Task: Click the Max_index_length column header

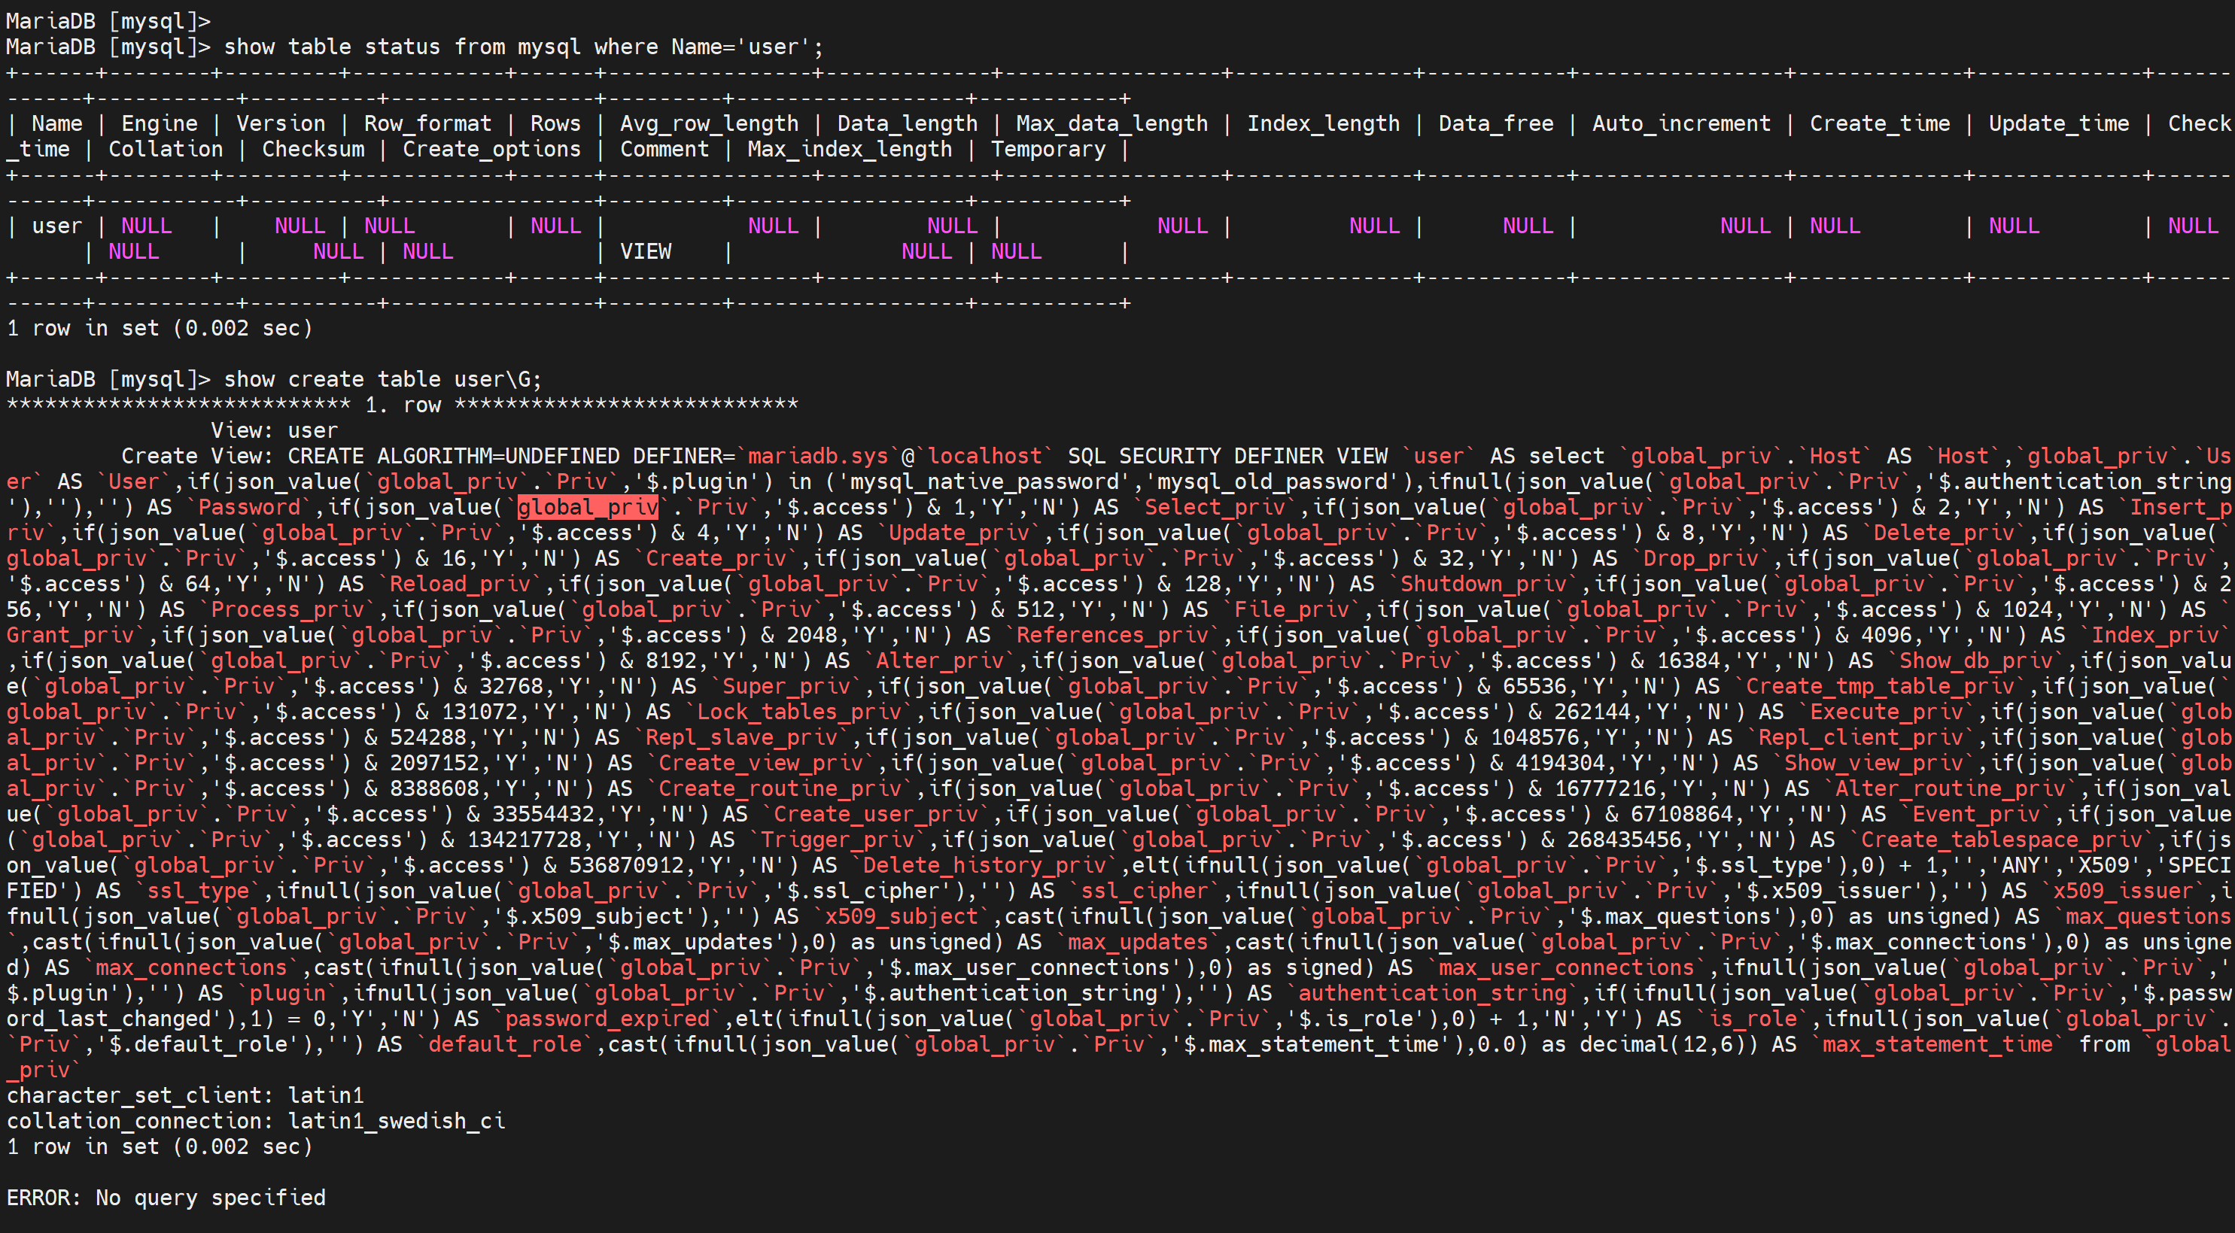Action: coord(850,149)
